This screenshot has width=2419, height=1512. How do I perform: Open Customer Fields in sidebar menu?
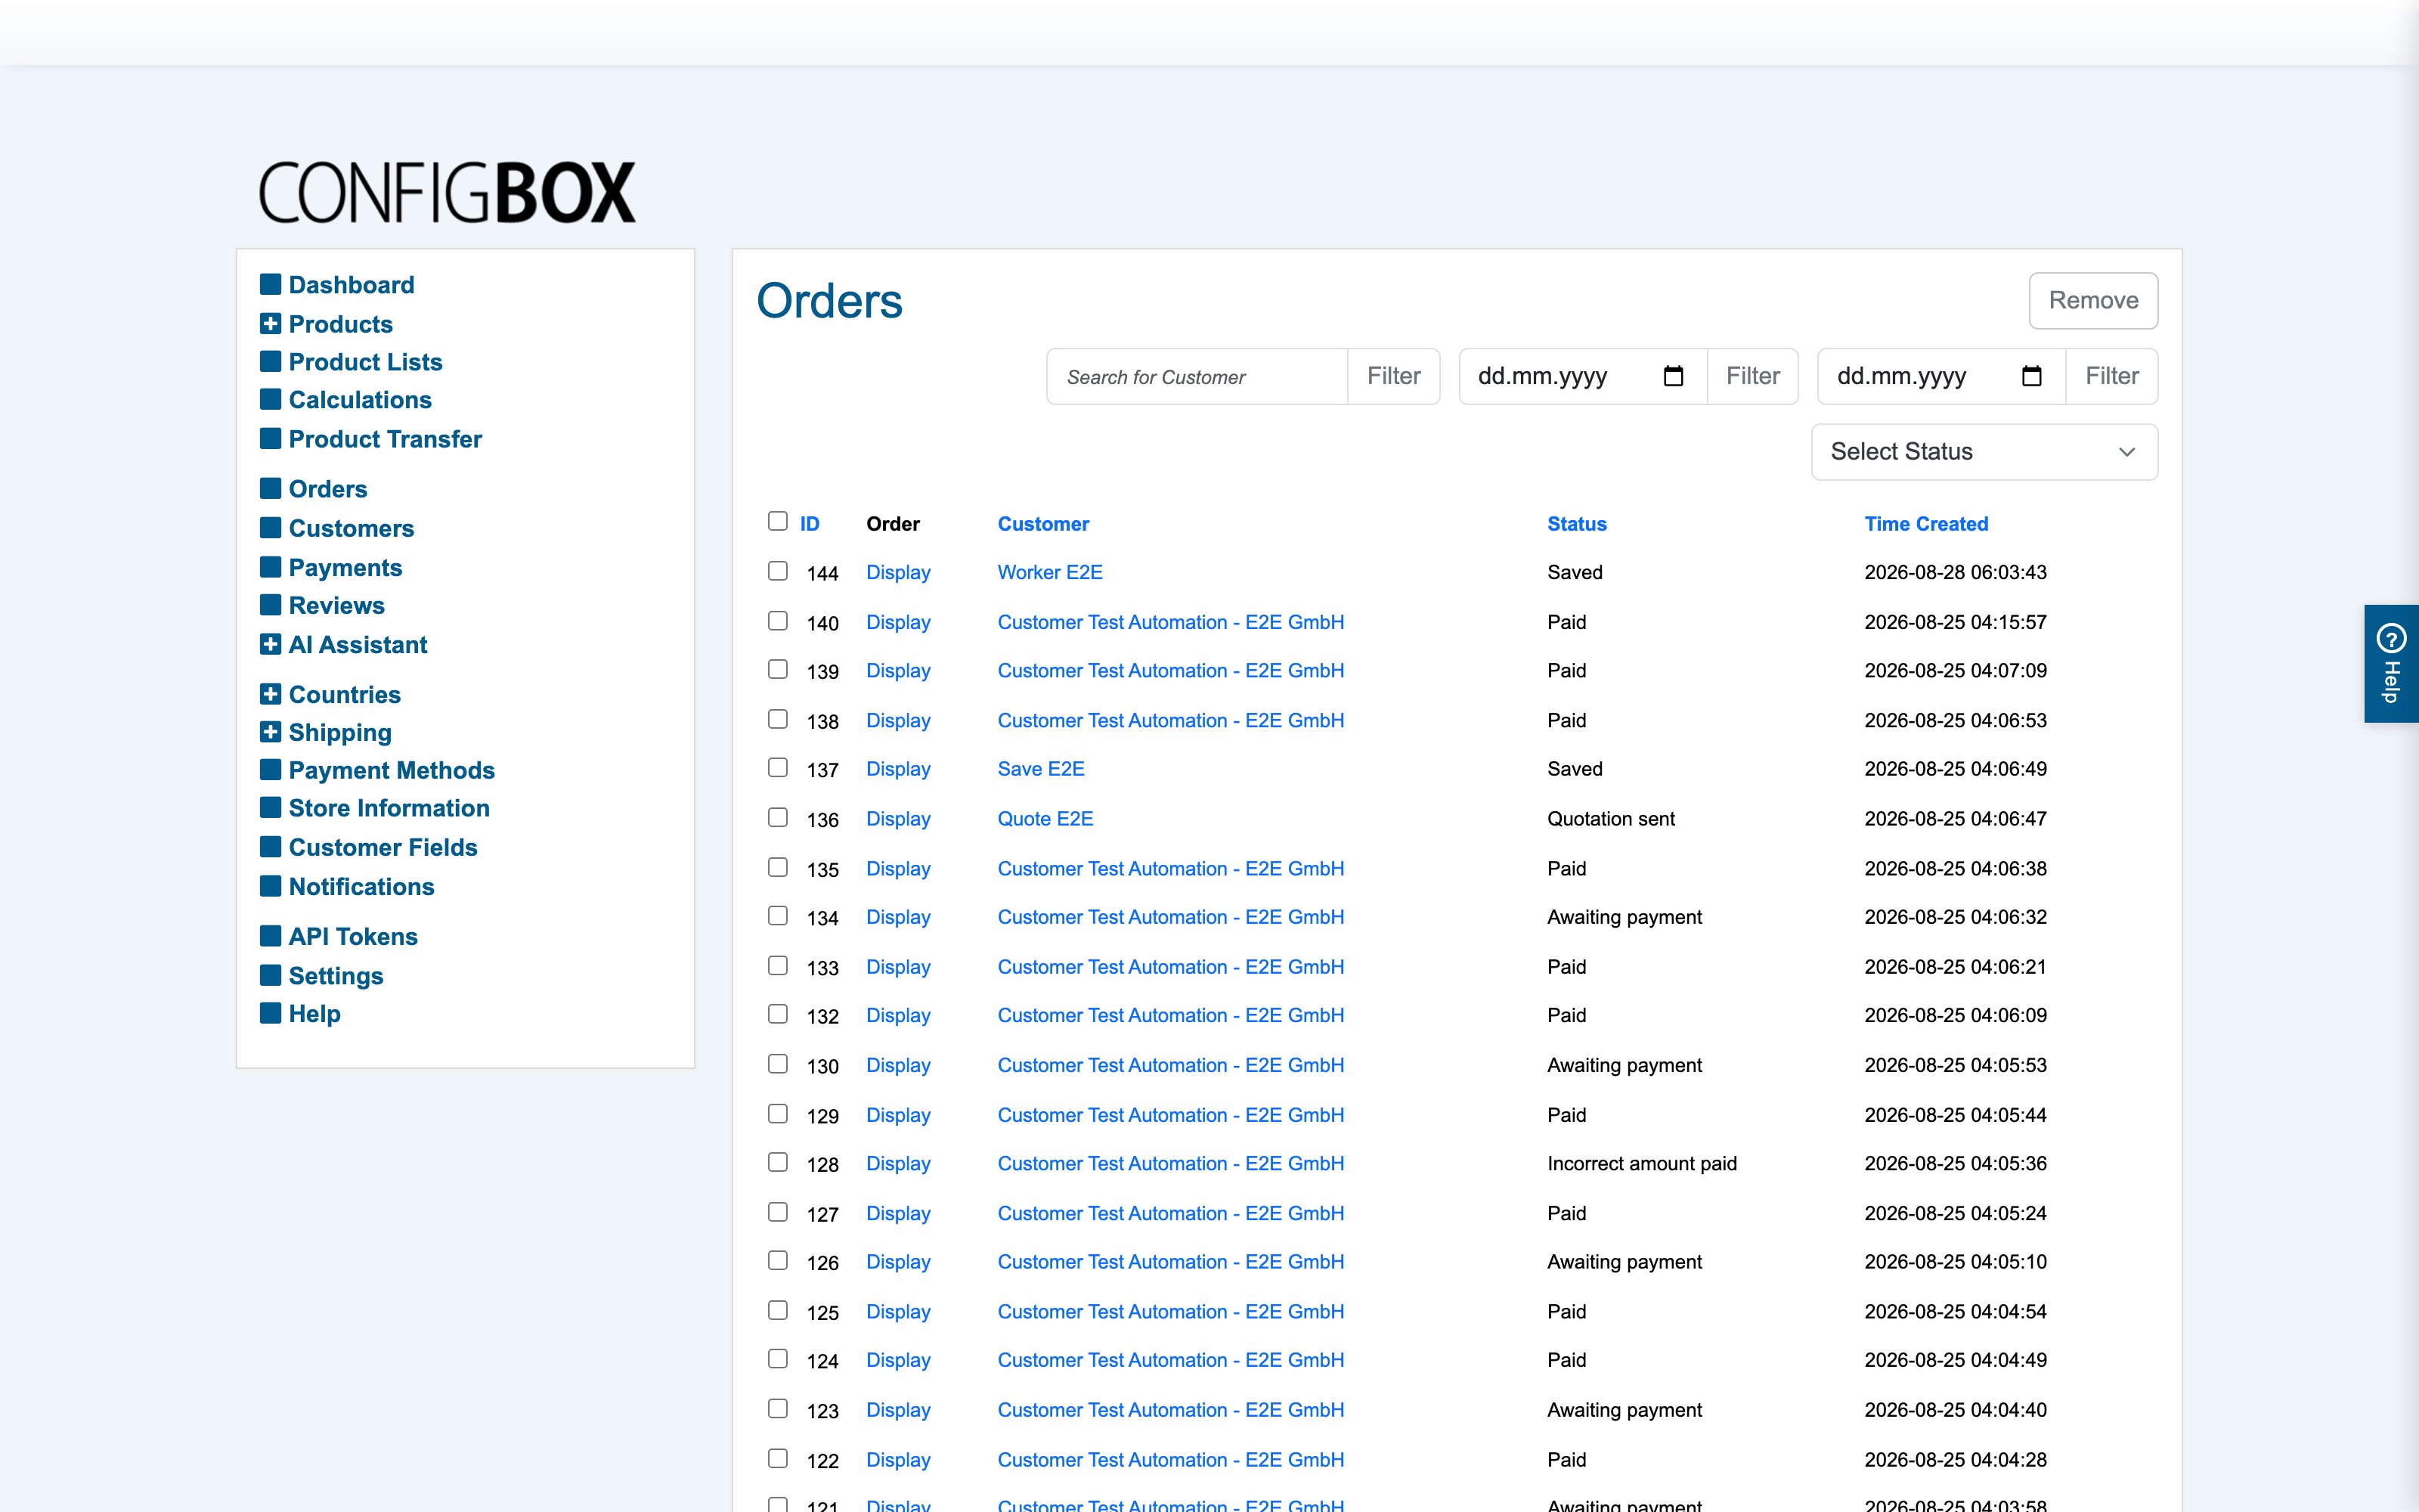pos(383,847)
